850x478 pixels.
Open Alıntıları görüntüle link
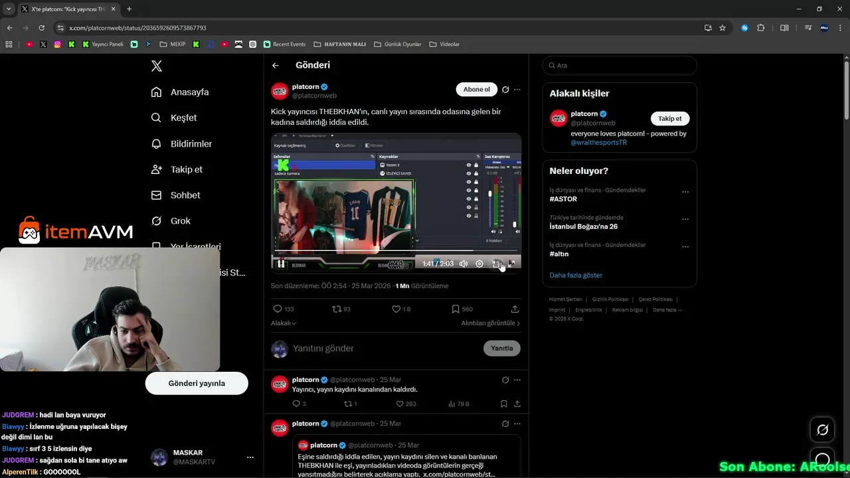(x=491, y=323)
